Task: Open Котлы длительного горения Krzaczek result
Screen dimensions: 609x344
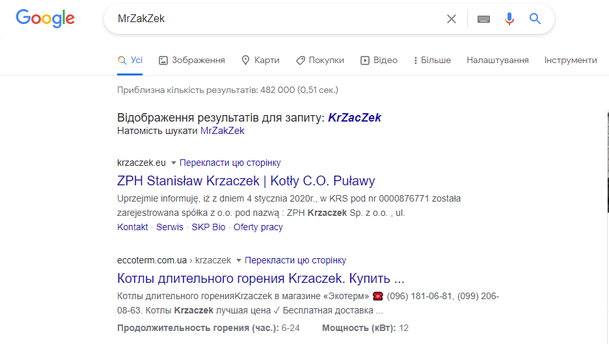Action: [x=261, y=278]
